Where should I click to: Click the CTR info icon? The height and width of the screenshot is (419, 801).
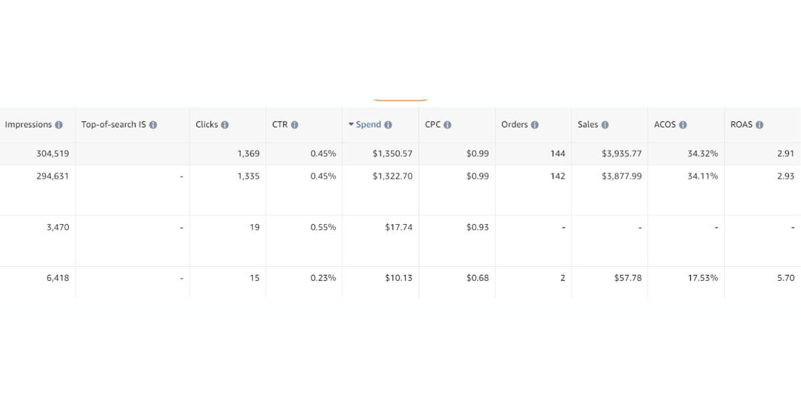tap(294, 124)
